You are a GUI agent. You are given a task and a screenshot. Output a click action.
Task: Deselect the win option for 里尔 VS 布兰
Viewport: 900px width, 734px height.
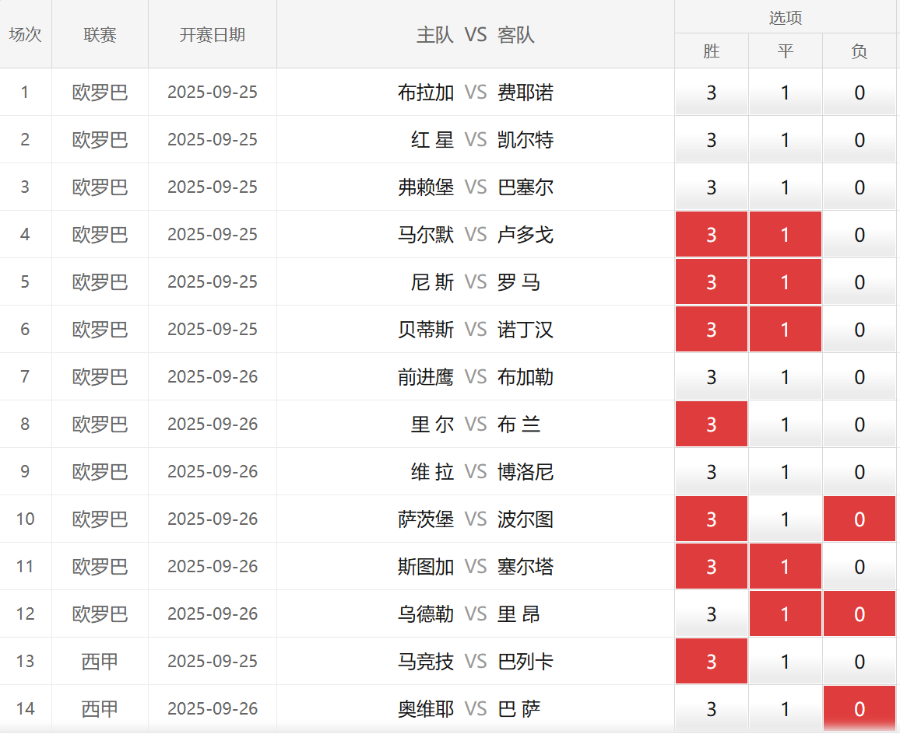[711, 425]
